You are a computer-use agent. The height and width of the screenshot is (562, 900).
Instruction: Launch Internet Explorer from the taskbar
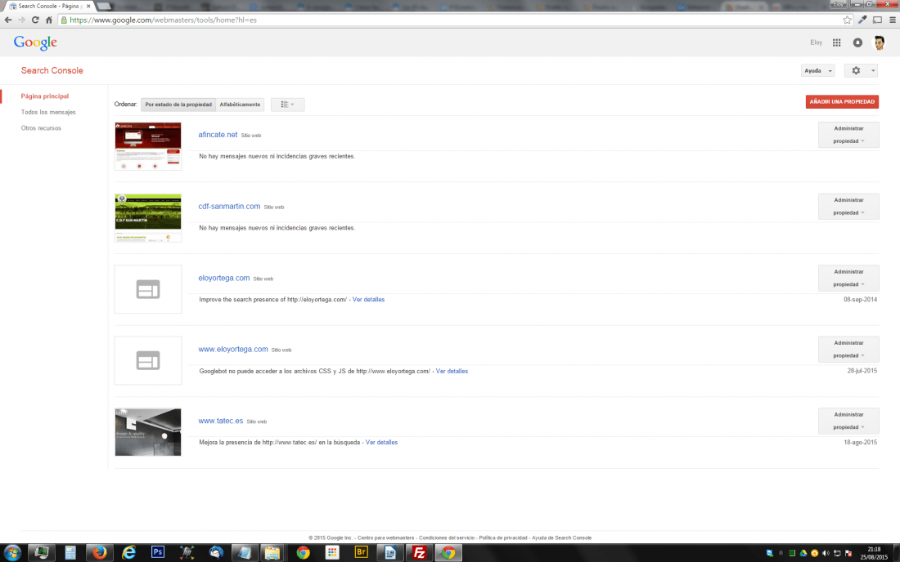[128, 552]
